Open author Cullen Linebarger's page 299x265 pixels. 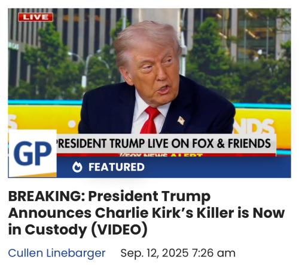57,253
